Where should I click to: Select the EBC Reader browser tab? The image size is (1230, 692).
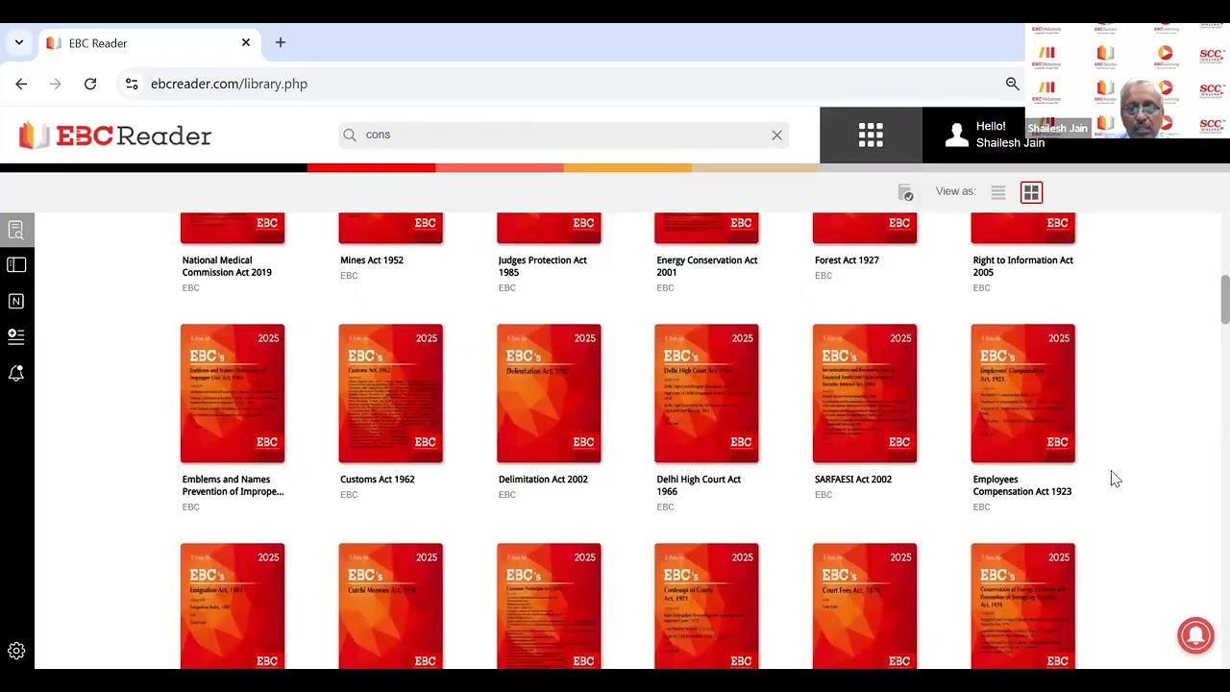(x=149, y=43)
